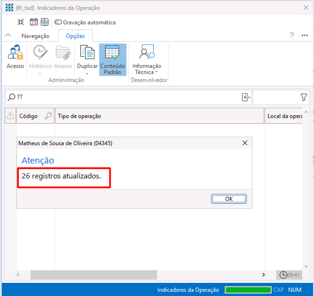Open the Acesso permissions icon
This screenshot has height=296, width=314.
pyautogui.click(x=15, y=57)
